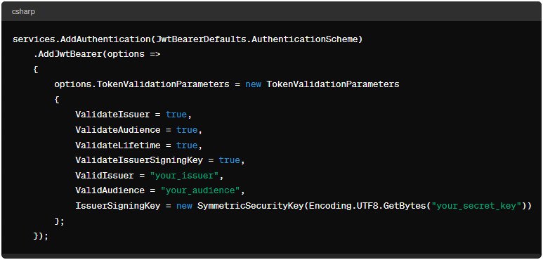Image resolution: width=543 pixels, height=260 pixels.
Task: Click the services.AddAuthentication code line
Action: (x=188, y=39)
